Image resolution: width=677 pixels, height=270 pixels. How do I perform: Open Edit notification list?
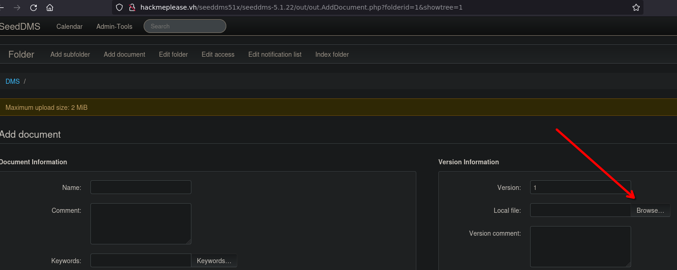point(275,54)
